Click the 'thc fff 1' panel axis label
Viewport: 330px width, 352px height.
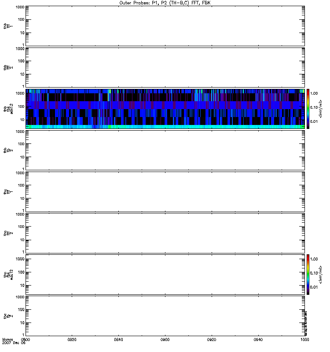(x=8, y=192)
